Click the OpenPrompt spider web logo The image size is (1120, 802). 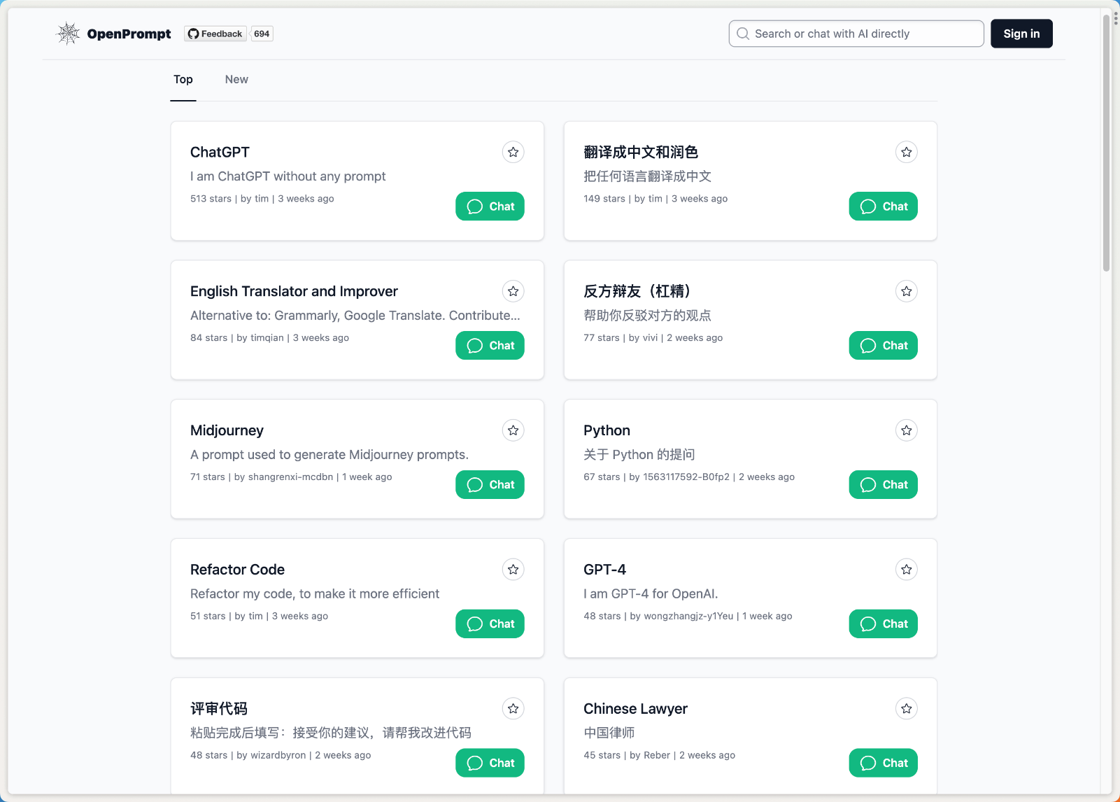point(69,33)
